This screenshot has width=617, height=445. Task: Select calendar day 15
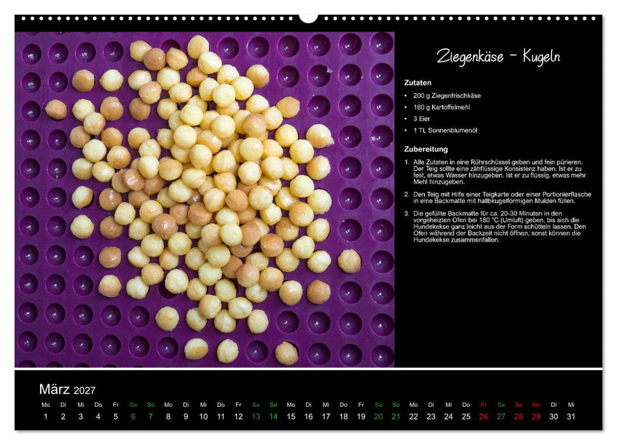(291, 416)
